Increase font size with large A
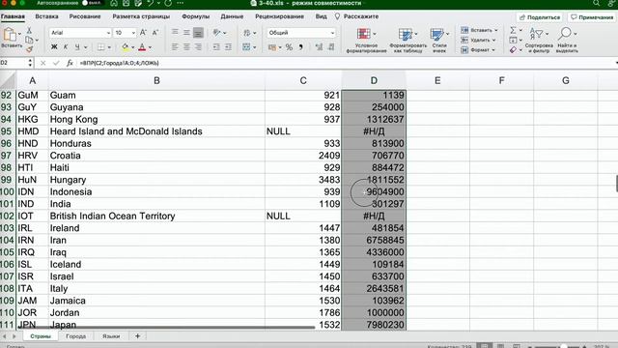Image resolution: width=618 pixels, height=348 pixels. [143, 32]
